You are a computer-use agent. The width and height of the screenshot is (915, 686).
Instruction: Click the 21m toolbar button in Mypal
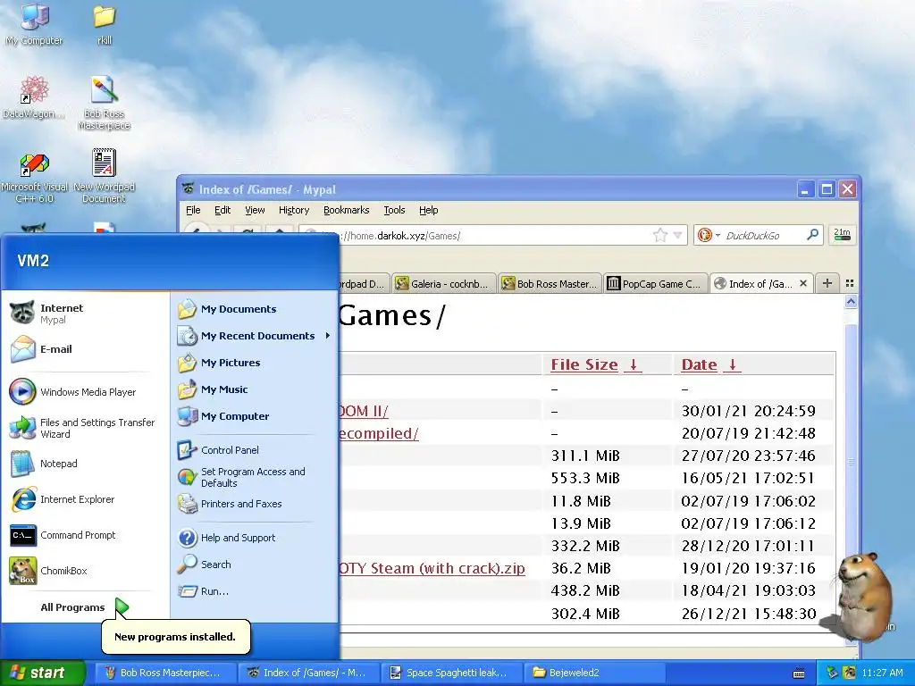tap(842, 235)
